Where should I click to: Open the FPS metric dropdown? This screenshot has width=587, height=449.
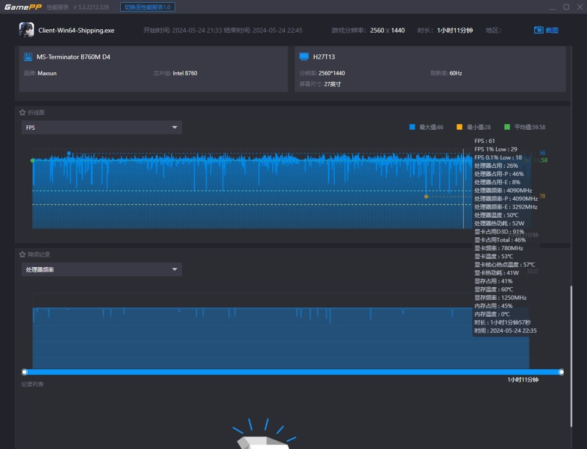pos(101,128)
